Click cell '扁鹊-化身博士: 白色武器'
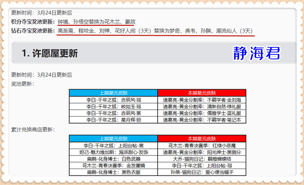The height and width of the screenshot is (185, 304). [114, 159]
